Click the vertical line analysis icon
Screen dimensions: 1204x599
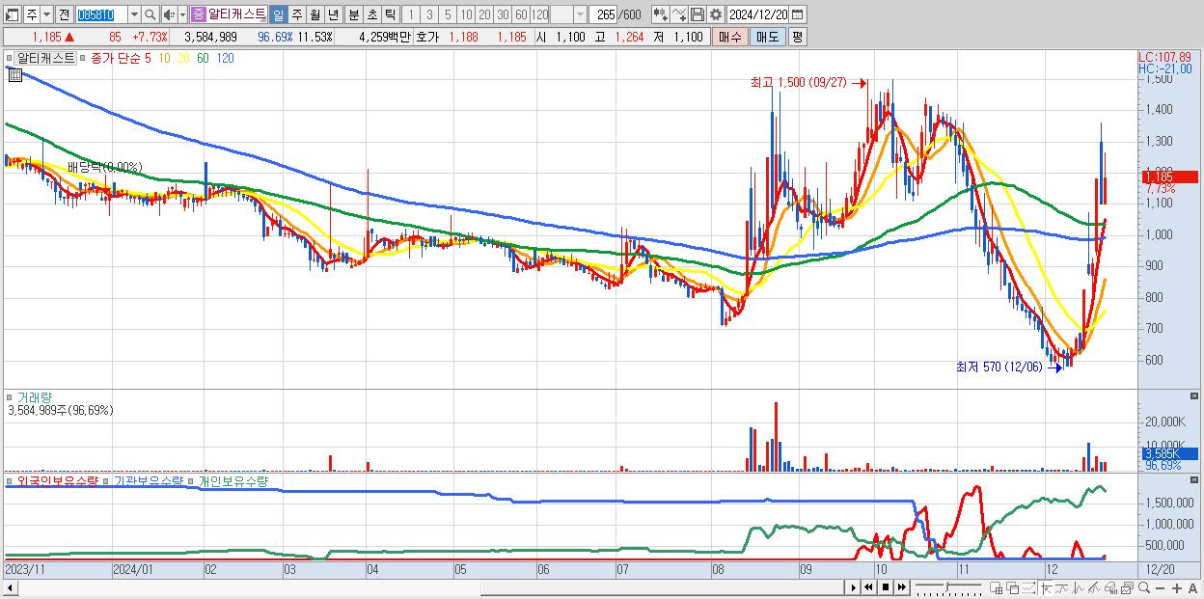pos(1079,588)
